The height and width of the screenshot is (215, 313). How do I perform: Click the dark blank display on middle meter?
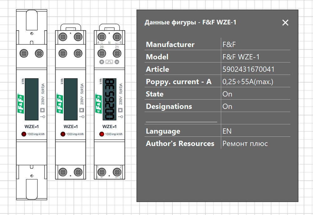pos(71,99)
